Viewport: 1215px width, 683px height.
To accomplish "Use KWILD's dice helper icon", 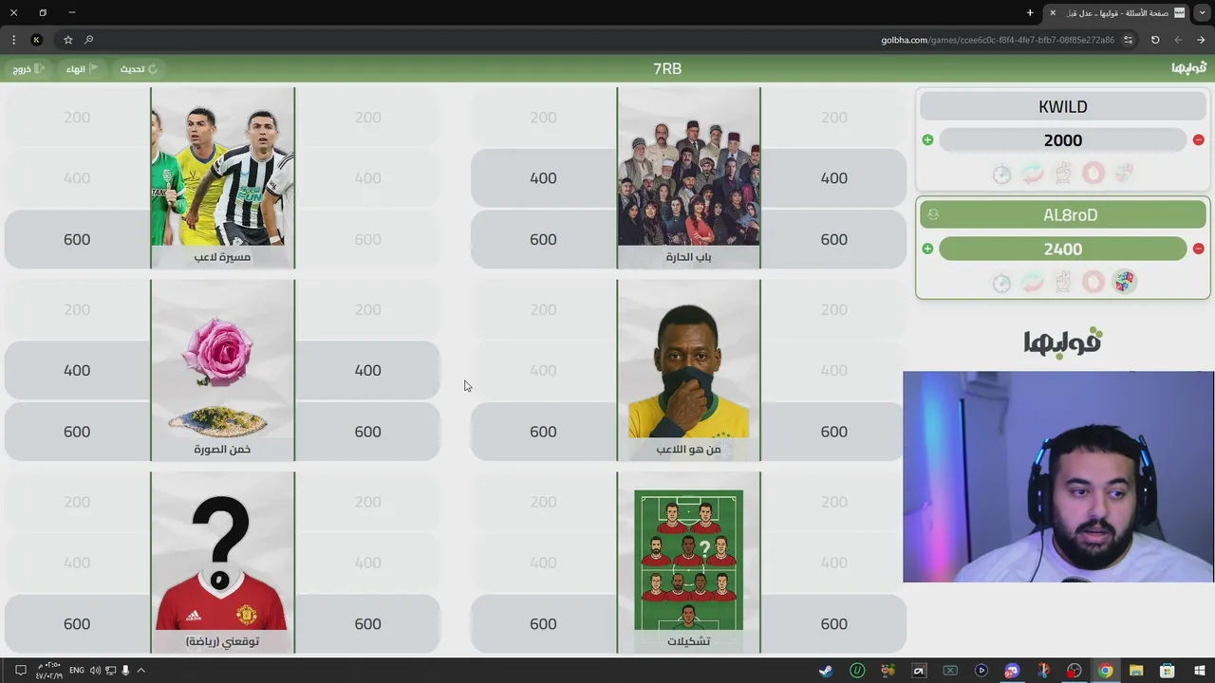I will pos(1124,173).
